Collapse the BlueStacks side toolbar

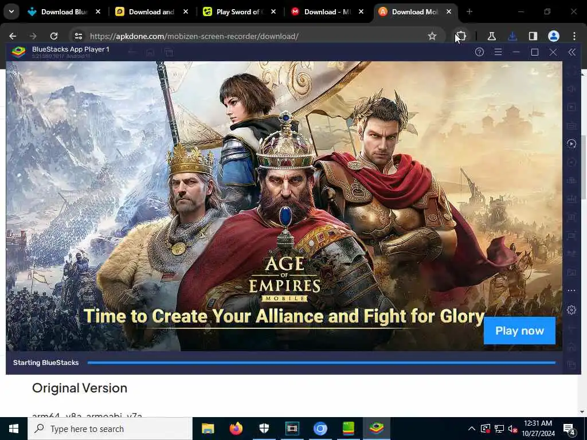(x=572, y=52)
